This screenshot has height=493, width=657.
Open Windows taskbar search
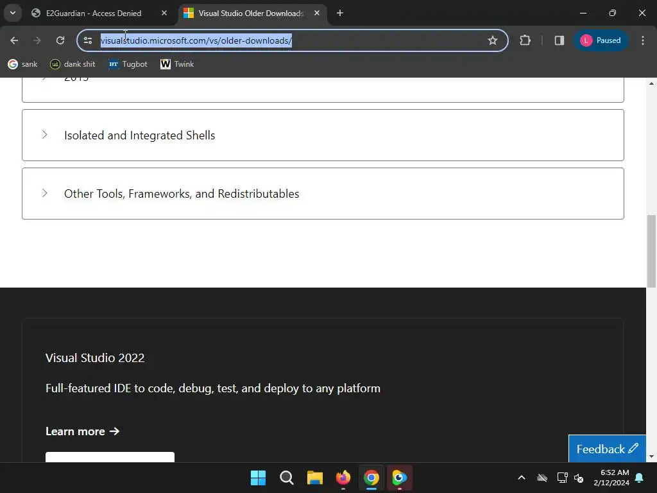pyautogui.click(x=287, y=478)
